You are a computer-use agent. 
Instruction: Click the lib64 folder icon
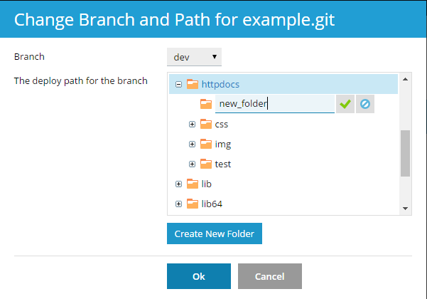coord(193,204)
